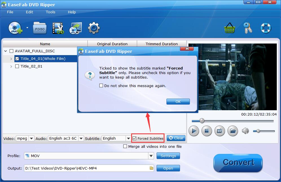The height and width of the screenshot is (182, 281).
Task: Click the question mark bubble icon in dialog
Action: pos(90,75)
